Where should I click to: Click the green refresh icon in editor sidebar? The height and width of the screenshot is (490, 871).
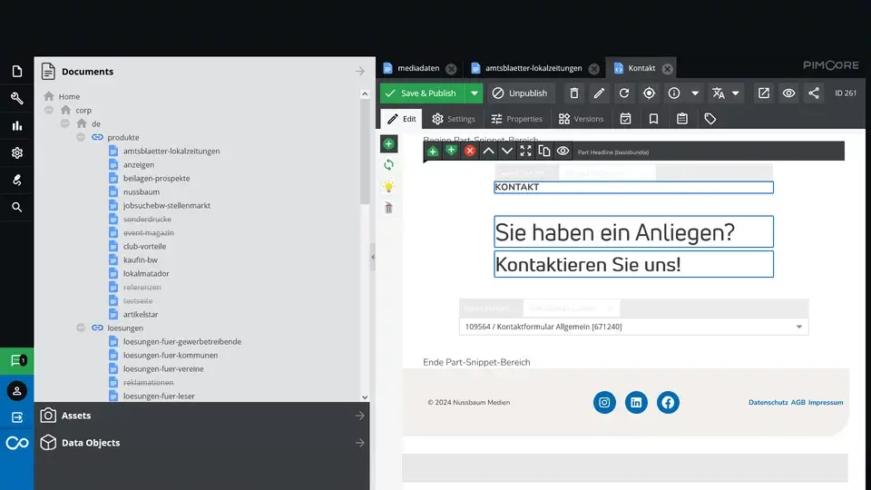[x=389, y=165]
